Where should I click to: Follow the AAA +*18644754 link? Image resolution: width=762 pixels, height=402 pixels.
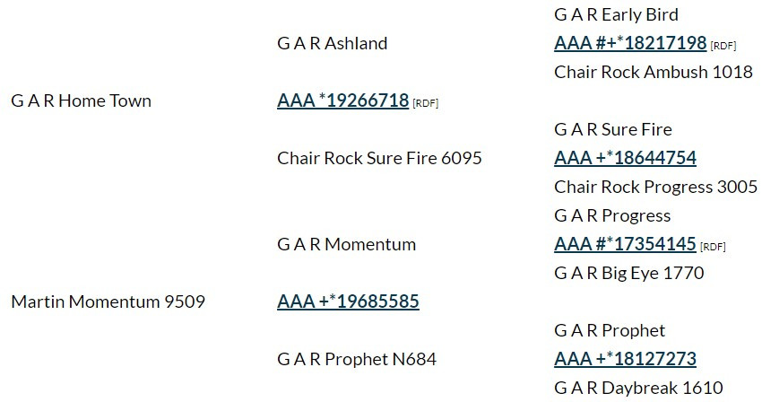click(x=625, y=158)
